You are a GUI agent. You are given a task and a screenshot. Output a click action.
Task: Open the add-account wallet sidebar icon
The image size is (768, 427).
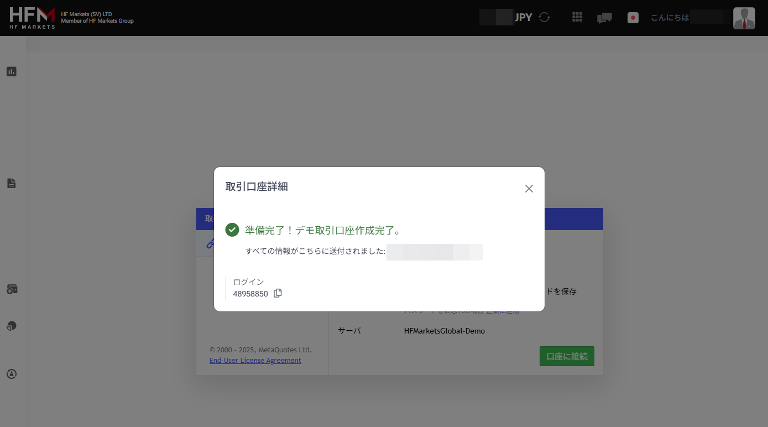(12, 289)
